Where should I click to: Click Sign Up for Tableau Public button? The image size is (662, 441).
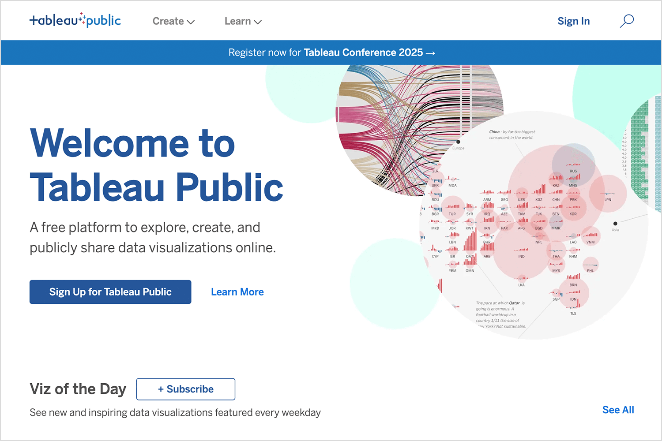click(110, 292)
